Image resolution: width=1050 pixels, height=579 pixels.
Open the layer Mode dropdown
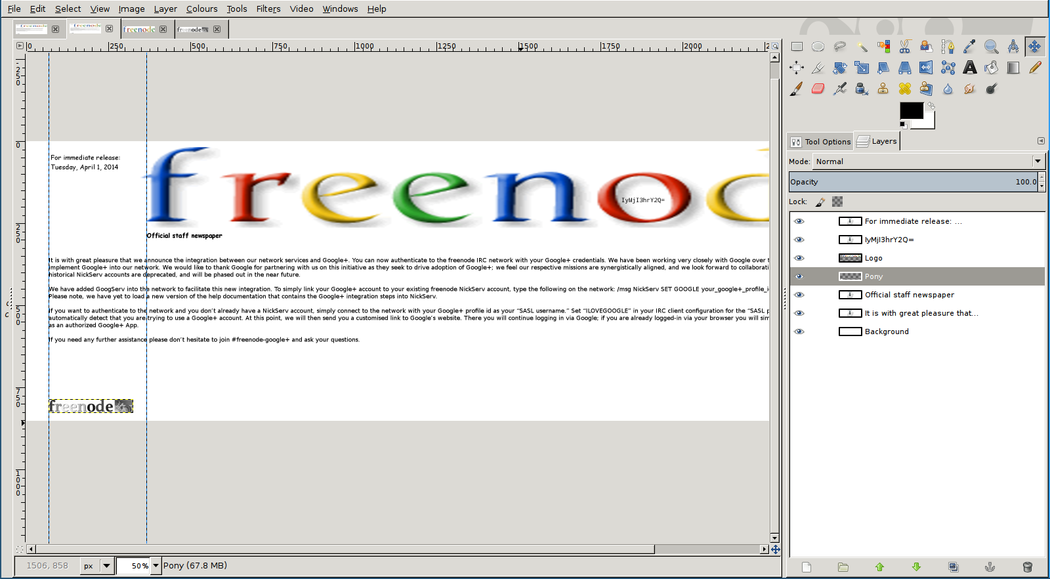(929, 161)
